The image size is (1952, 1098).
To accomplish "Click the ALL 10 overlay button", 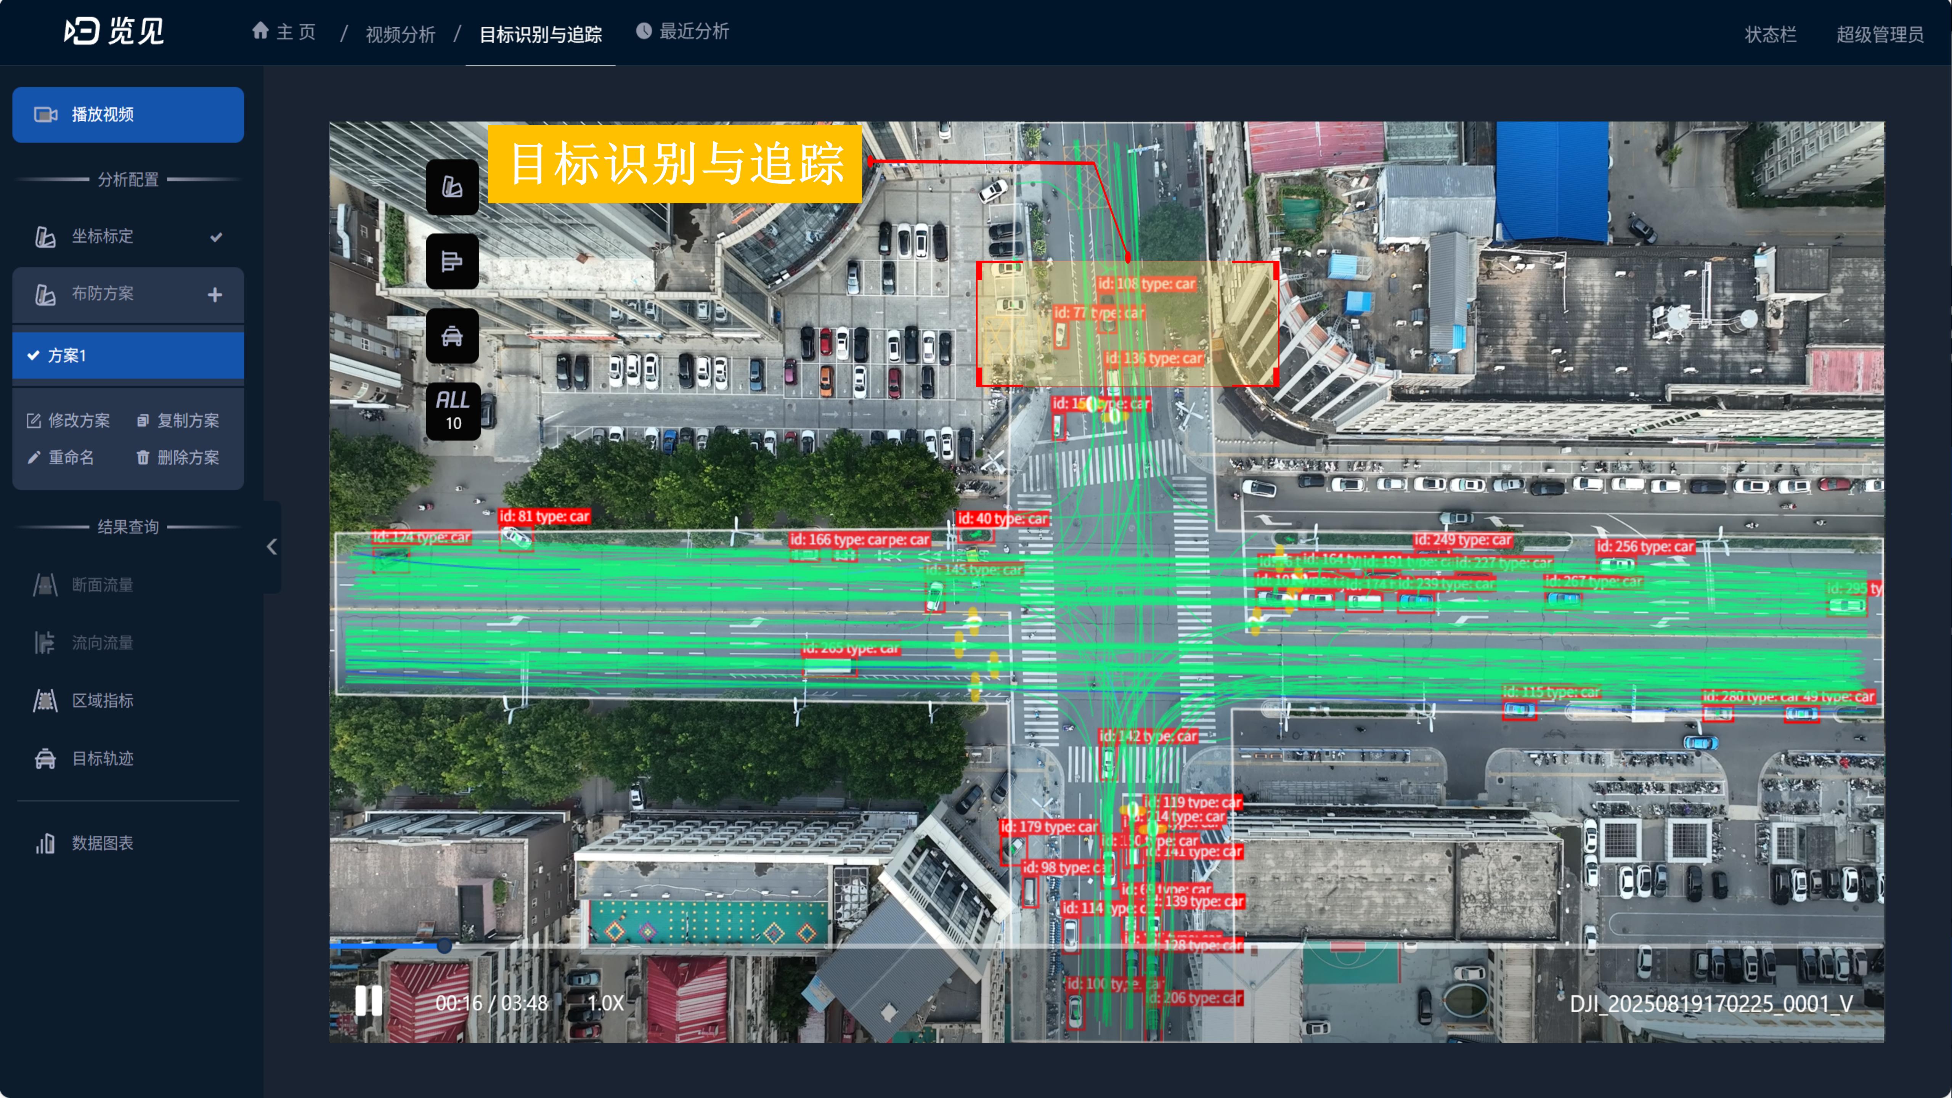I will pos(453,411).
